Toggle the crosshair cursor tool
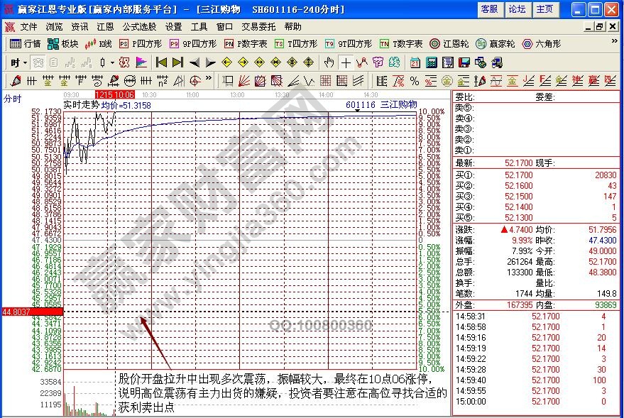The width and height of the screenshot is (624, 418). [346, 62]
